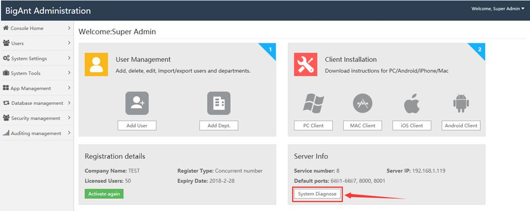Expand the Database management chevron
Image resolution: width=530 pixels, height=211 pixels.
pyautogui.click(x=69, y=103)
